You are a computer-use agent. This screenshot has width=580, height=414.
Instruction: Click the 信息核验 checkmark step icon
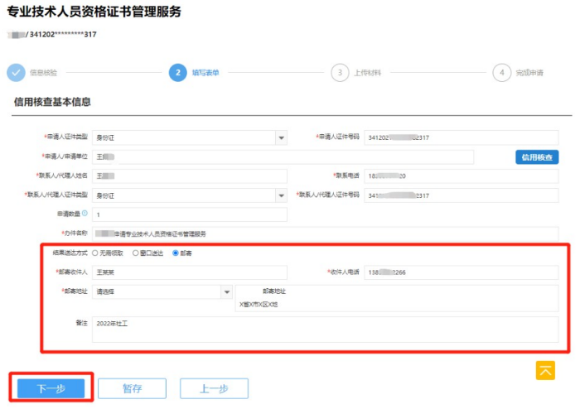16,73
